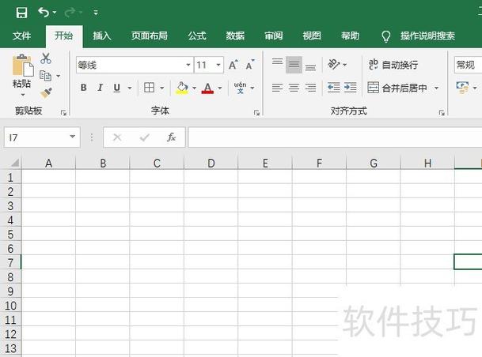Switch to the 插入 tab
Viewport: 482px width, 357px height.
[x=102, y=36]
